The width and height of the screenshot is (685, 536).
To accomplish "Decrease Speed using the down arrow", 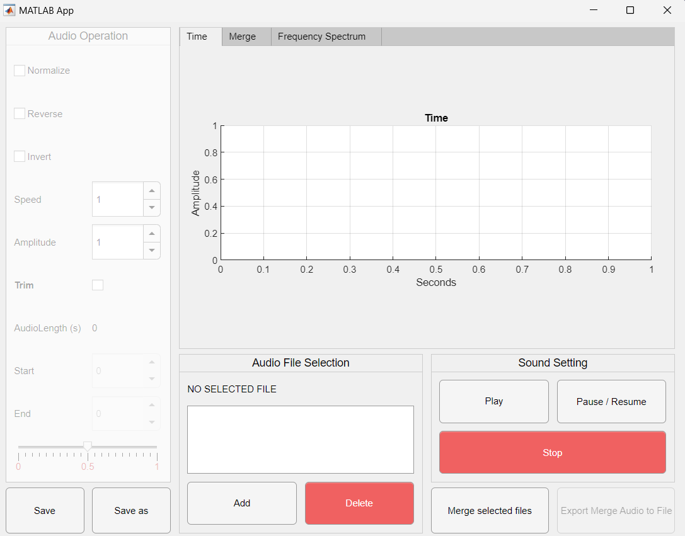I will (151, 207).
